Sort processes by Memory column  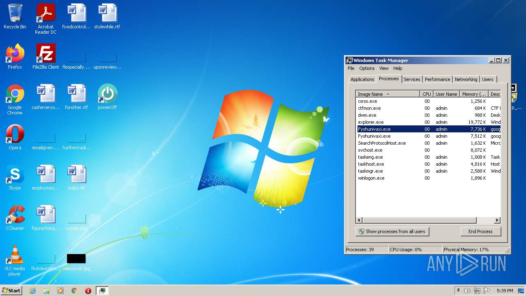[474, 94]
